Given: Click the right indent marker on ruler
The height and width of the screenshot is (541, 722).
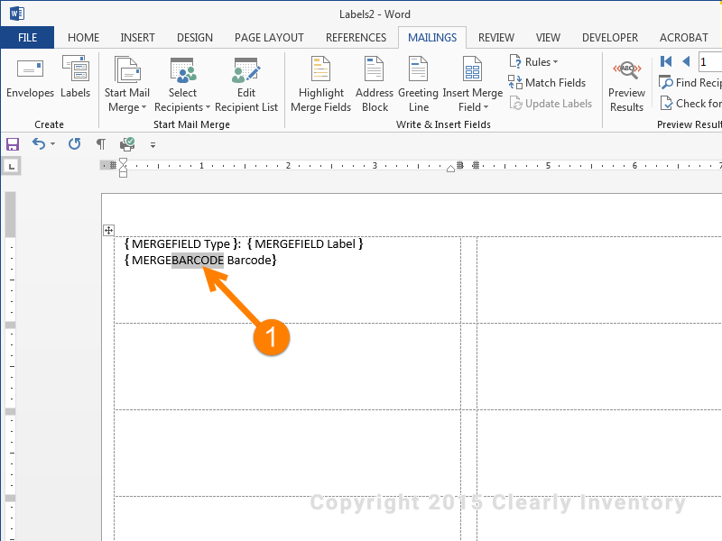Looking at the screenshot, I should pyautogui.click(x=450, y=169).
